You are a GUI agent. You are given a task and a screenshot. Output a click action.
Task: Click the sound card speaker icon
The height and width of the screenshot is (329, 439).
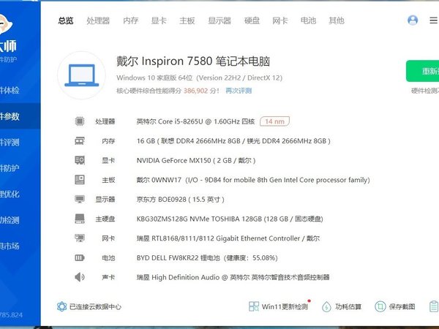tap(80, 277)
